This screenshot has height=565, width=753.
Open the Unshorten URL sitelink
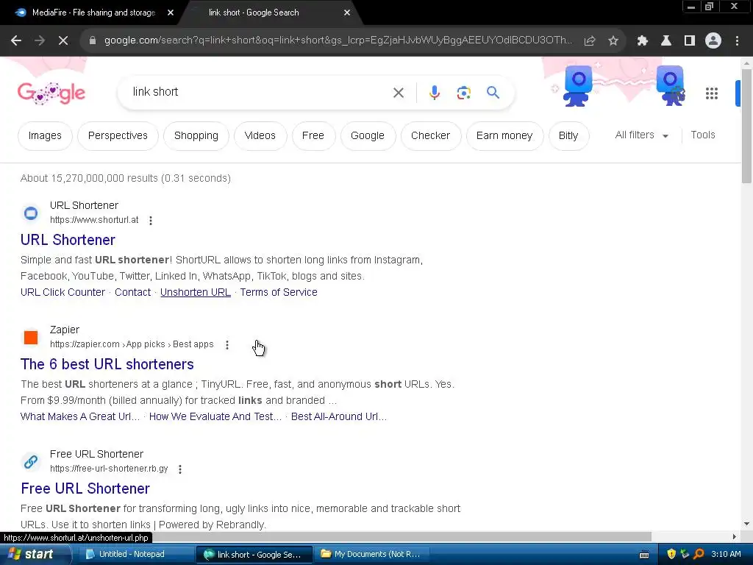point(196,292)
